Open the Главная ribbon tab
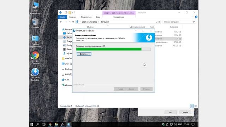The width and height of the screenshot is (226, 127). point(73,17)
